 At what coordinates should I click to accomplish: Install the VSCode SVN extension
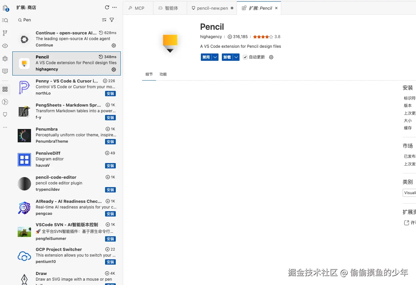[110, 239]
